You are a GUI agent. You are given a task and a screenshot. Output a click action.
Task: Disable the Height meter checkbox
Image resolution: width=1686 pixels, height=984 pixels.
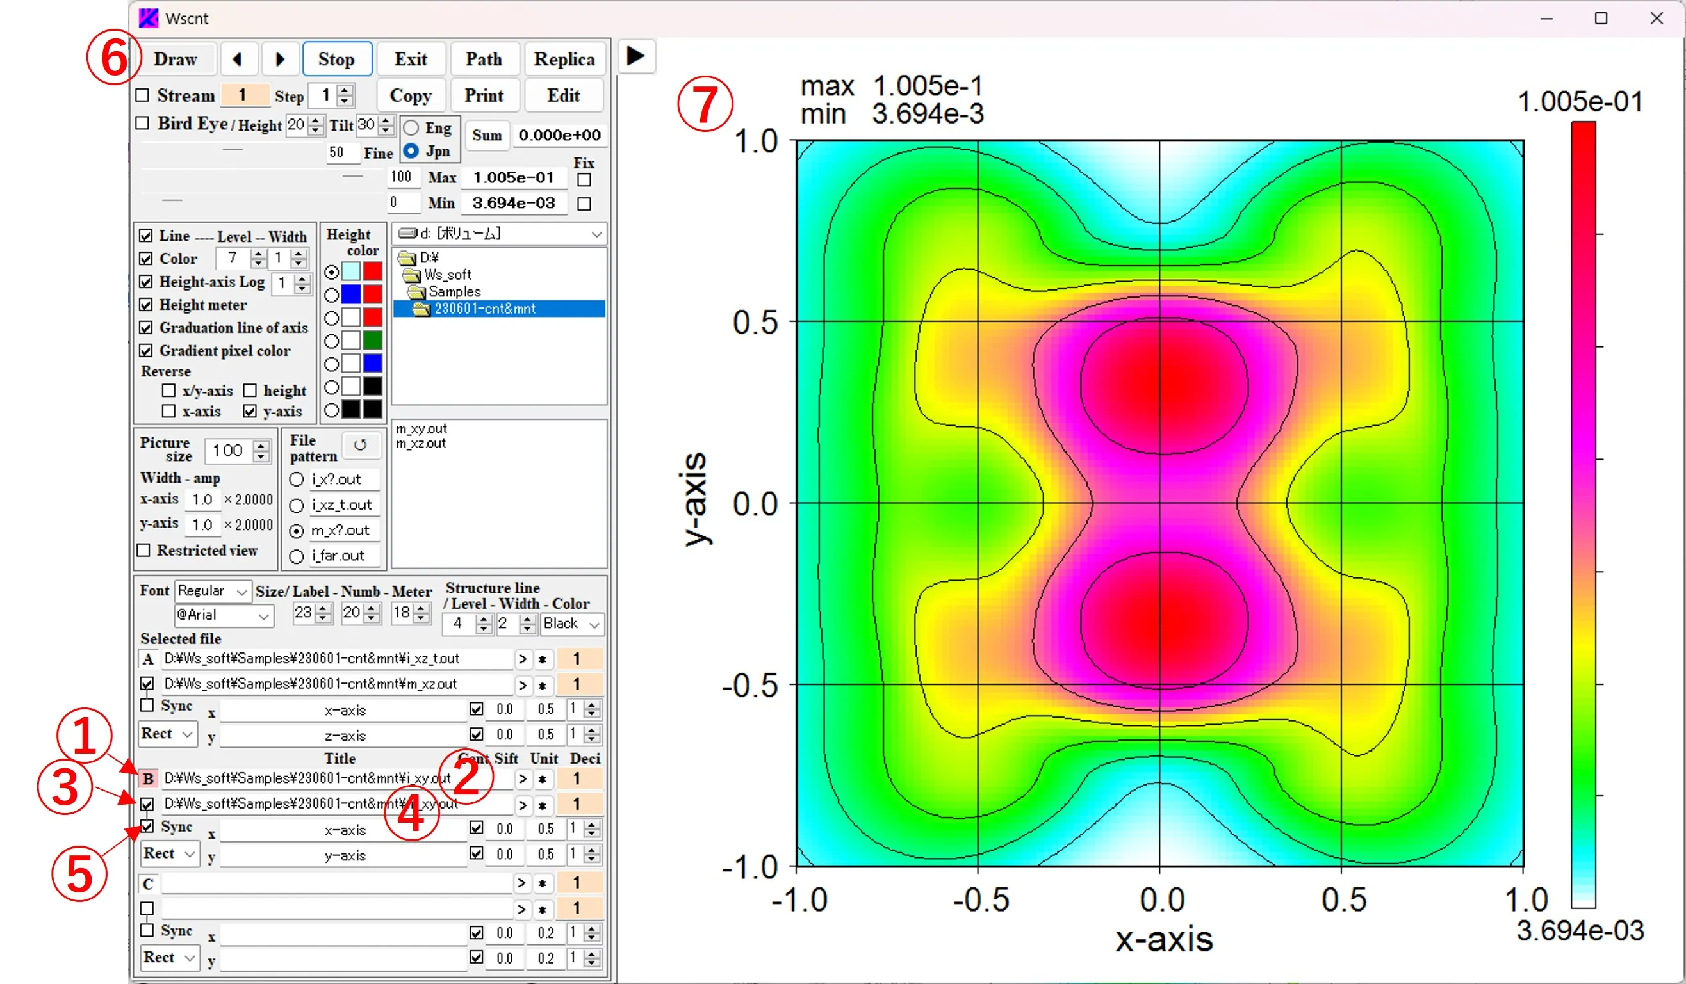tap(146, 305)
